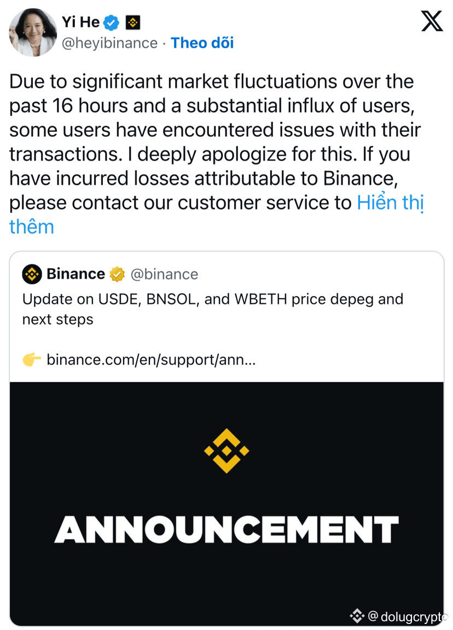Click the quoted post text about USDE depeg
453x630 pixels.
[212, 309]
